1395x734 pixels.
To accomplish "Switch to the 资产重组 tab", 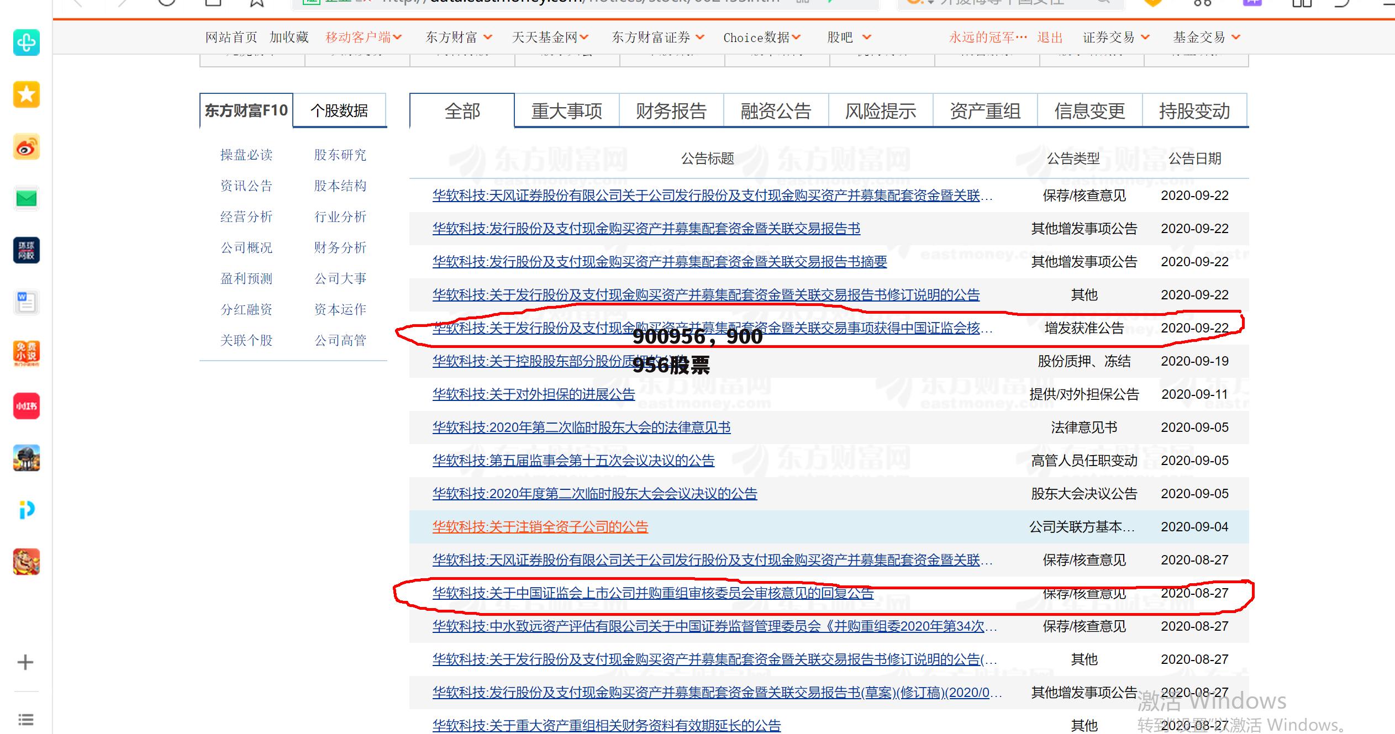I will pyautogui.click(x=985, y=111).
